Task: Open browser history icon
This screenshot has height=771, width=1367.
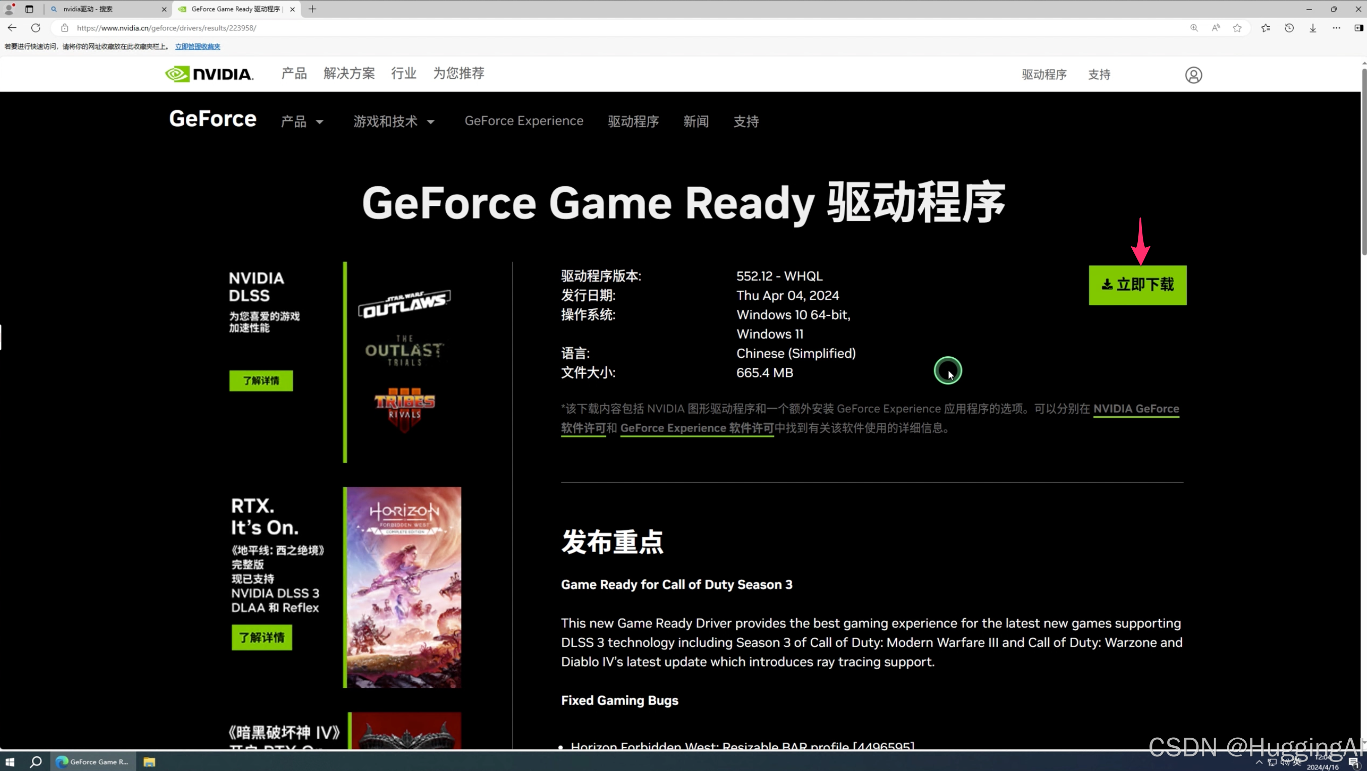Action: coord(1289,28)
